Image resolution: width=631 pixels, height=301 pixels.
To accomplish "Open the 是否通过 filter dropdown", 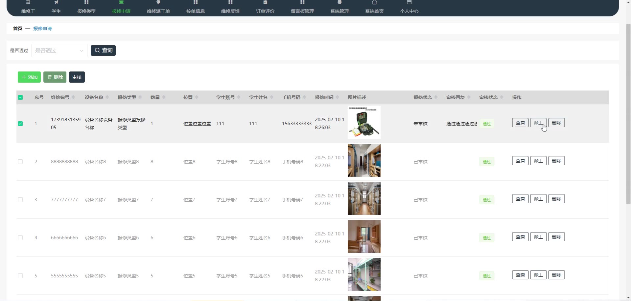I will point(59,50).
